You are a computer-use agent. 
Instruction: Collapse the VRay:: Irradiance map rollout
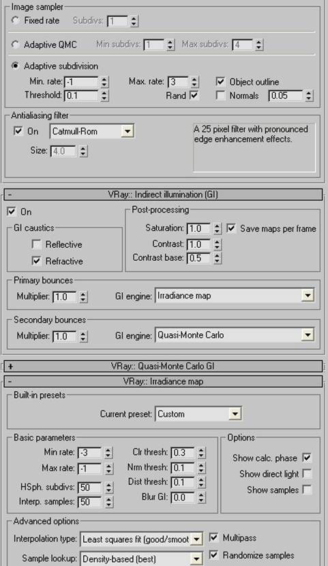tap(163, 382)
